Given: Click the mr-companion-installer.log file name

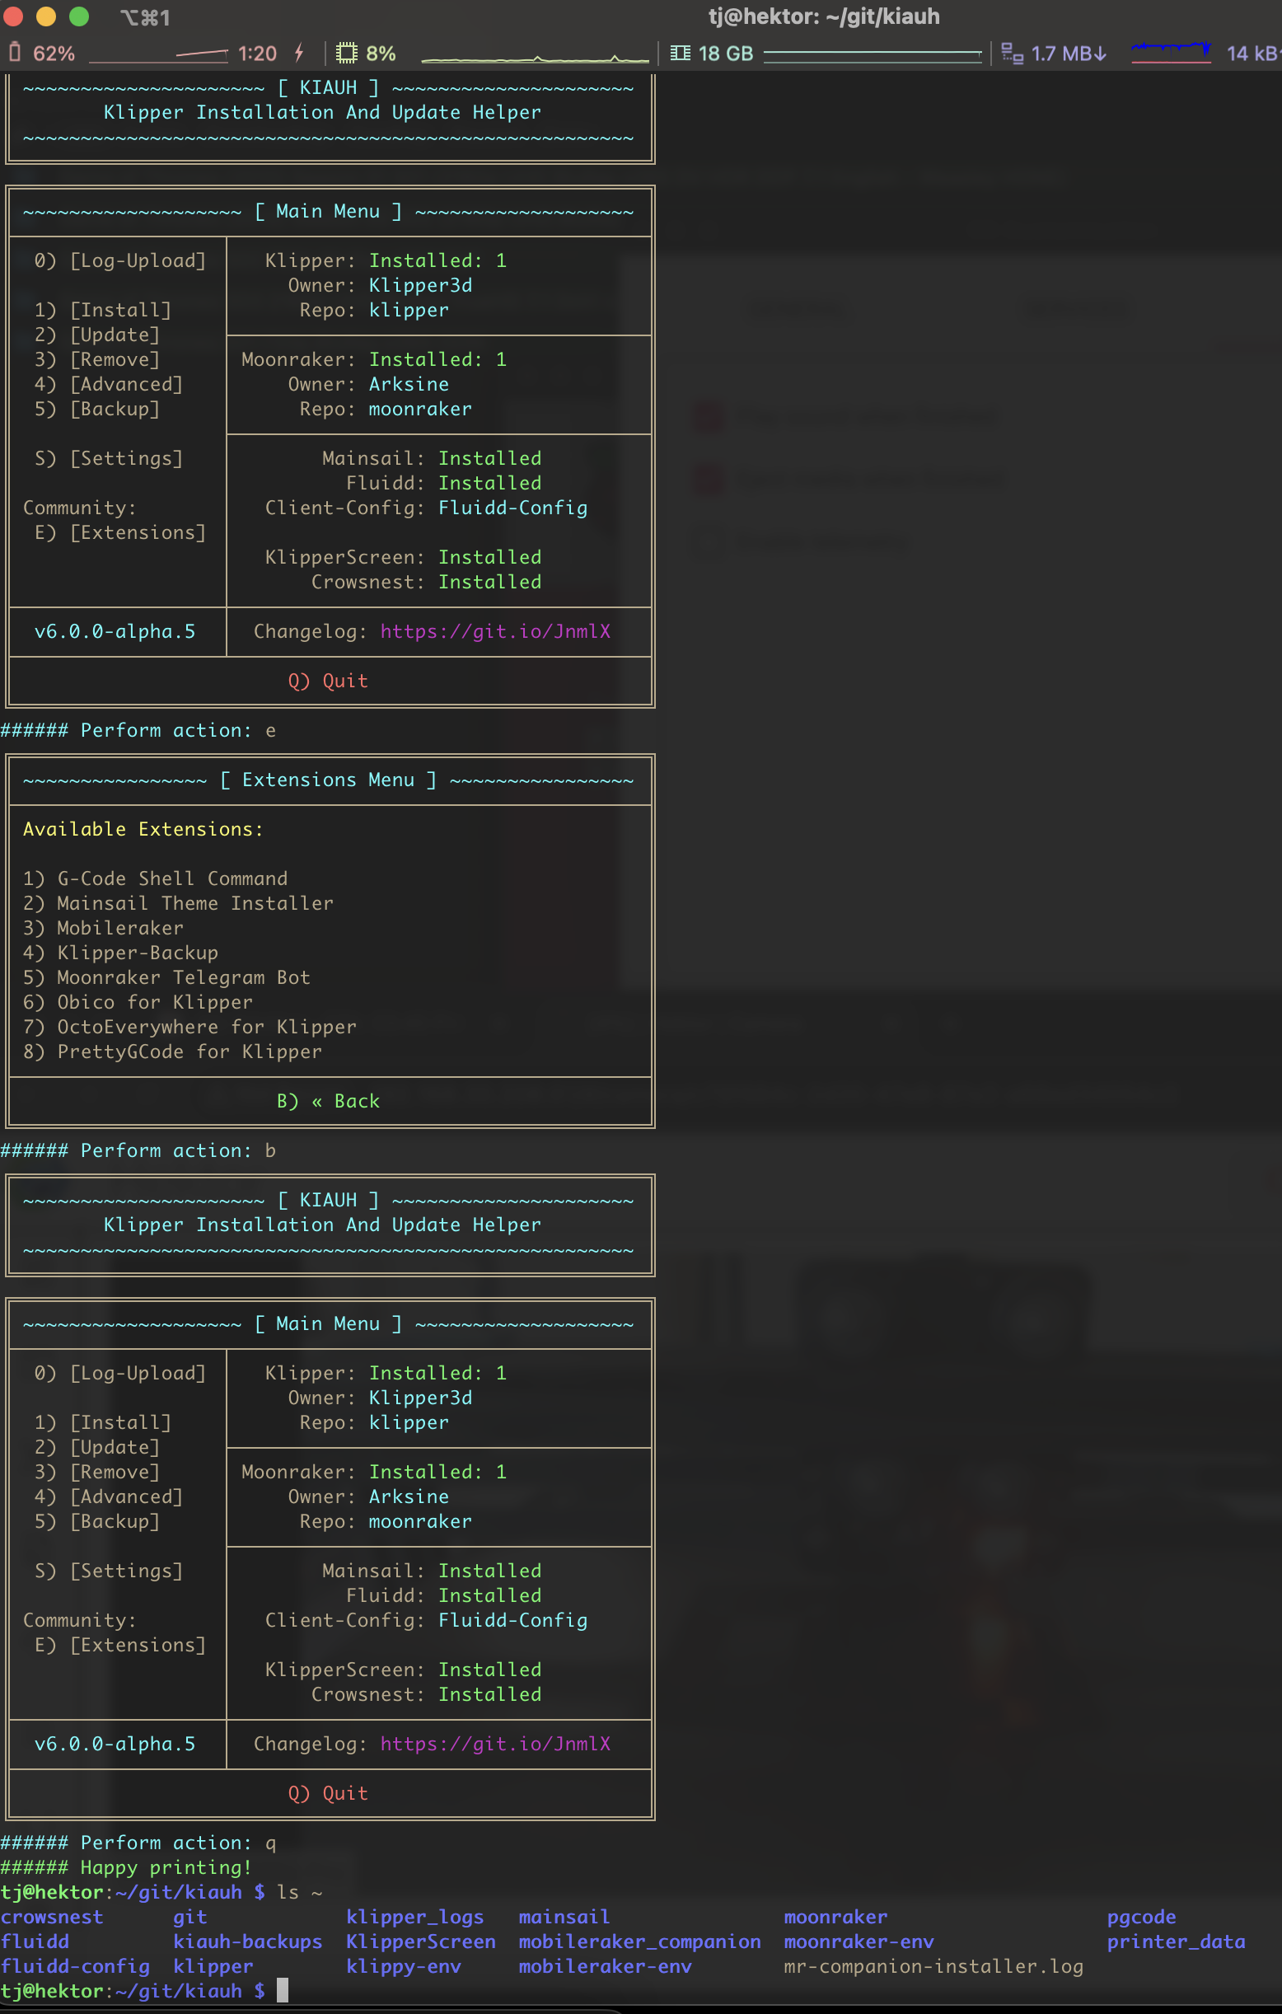Looking at the screenshot, I should [933, 1965].
